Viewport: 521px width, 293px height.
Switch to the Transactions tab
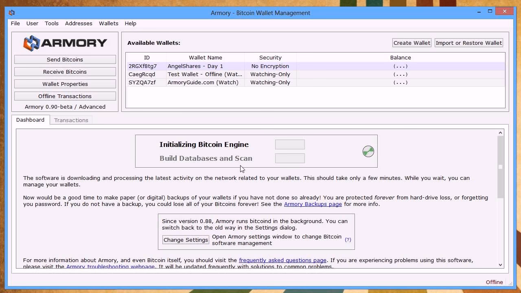[71, 120]
